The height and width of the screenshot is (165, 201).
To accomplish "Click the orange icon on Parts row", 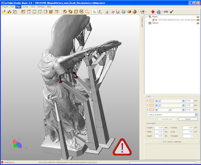I will click(x=198, y=17).
